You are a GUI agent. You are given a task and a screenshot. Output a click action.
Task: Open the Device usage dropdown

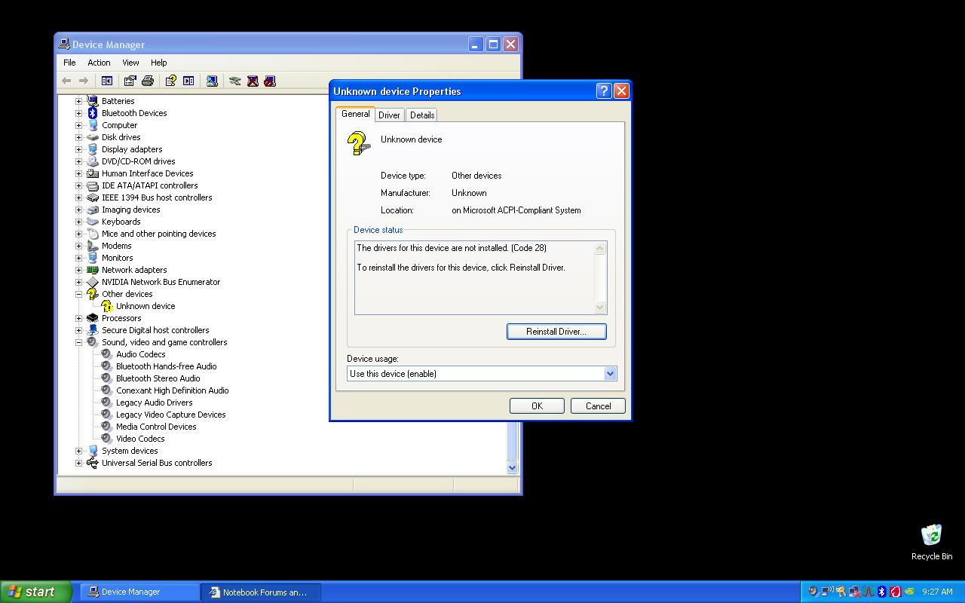610,374
